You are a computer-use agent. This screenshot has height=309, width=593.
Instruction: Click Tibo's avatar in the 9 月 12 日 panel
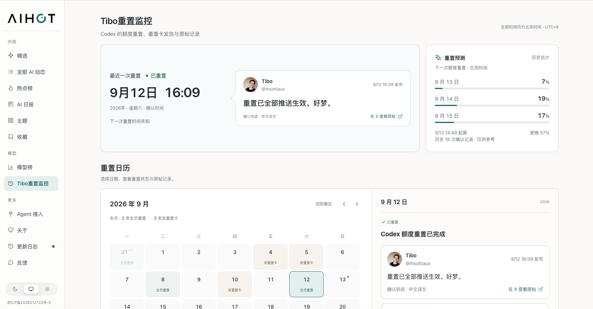pyautogui.click(x=395, y=259)
